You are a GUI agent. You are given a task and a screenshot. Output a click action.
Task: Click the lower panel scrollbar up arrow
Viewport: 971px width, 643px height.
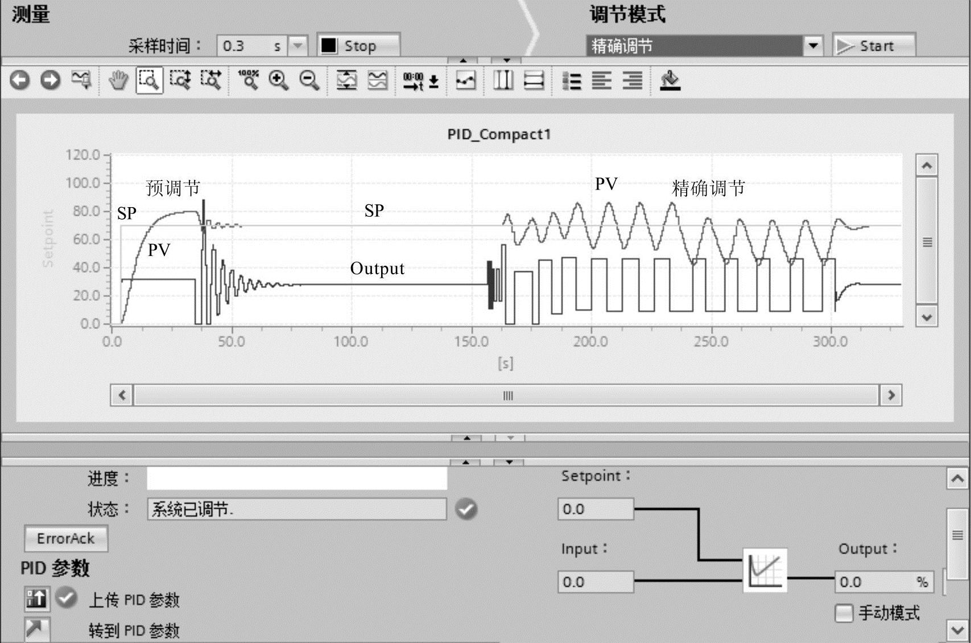(x=957, y=479)
